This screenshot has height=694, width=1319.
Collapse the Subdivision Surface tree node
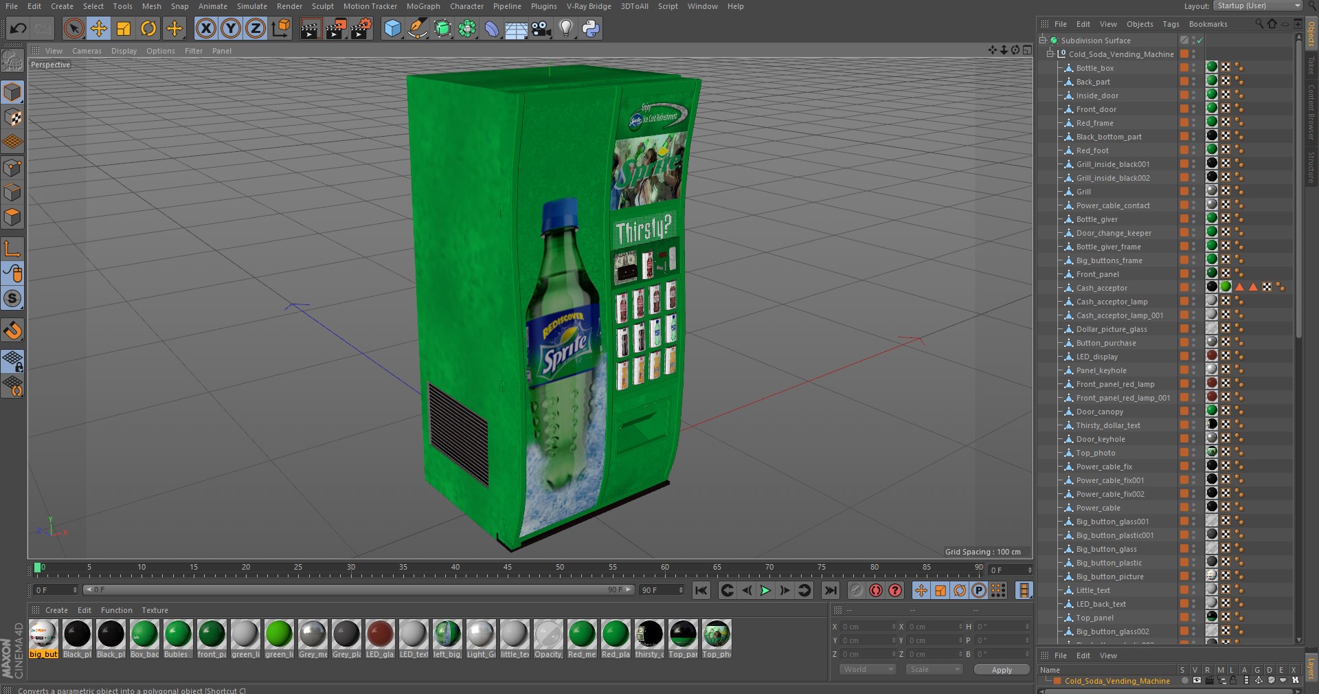1043,41
